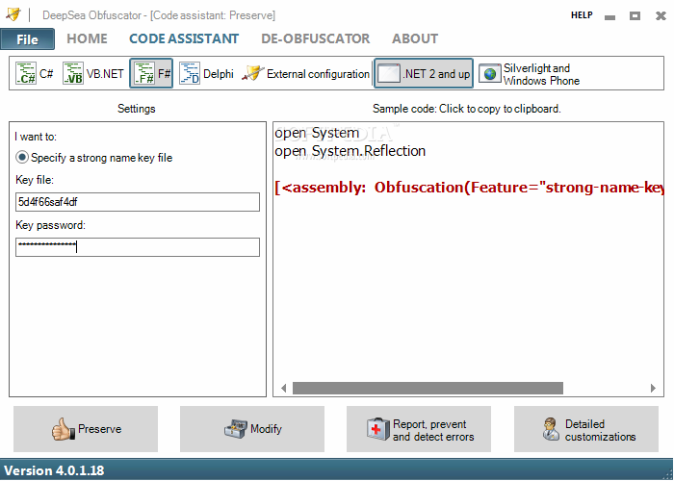Open the Modify section

coord(252,429)
